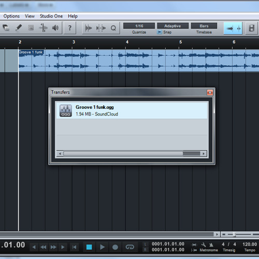Click right arrow of Transfers scrollbar
Screen dimensions: 259x259
point(204,153)
